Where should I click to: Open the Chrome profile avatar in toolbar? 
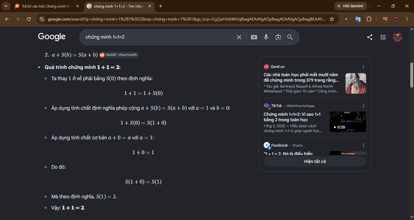pyautogui.click(x=396, y=19)
